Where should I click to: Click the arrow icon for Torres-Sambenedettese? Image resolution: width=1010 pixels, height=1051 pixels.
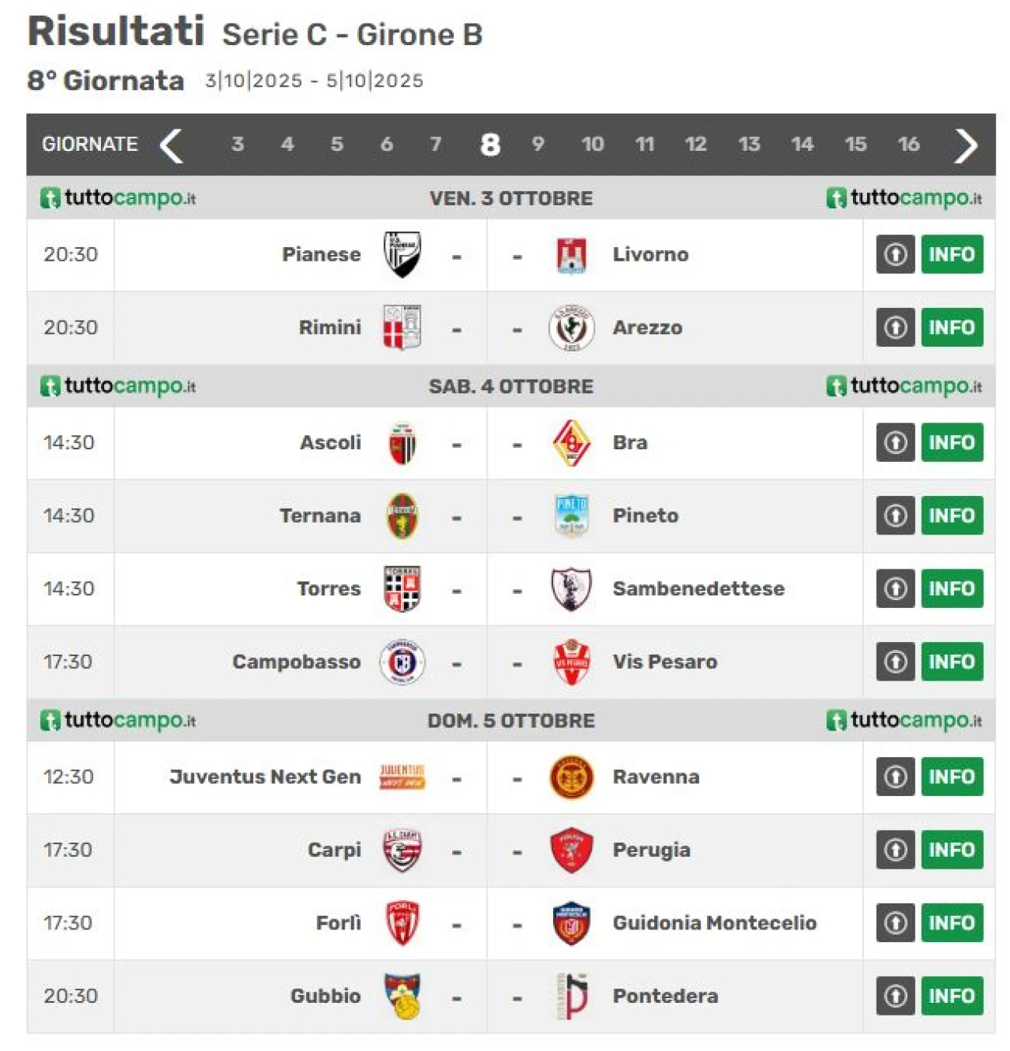pos(895,589)
